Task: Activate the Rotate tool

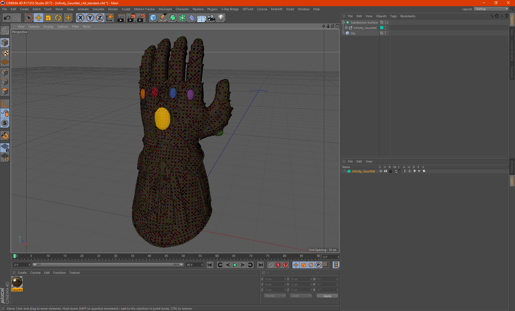Action: 58,18
